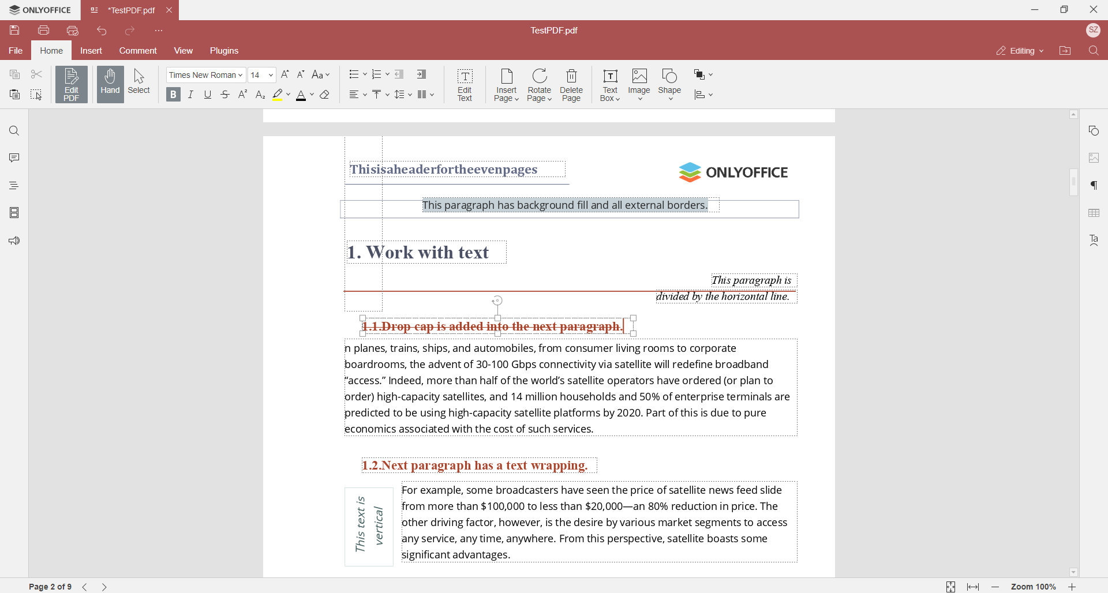Open the Text Box tool
This screenshot has height=593, width=1108.
click(x=610, y=84)
